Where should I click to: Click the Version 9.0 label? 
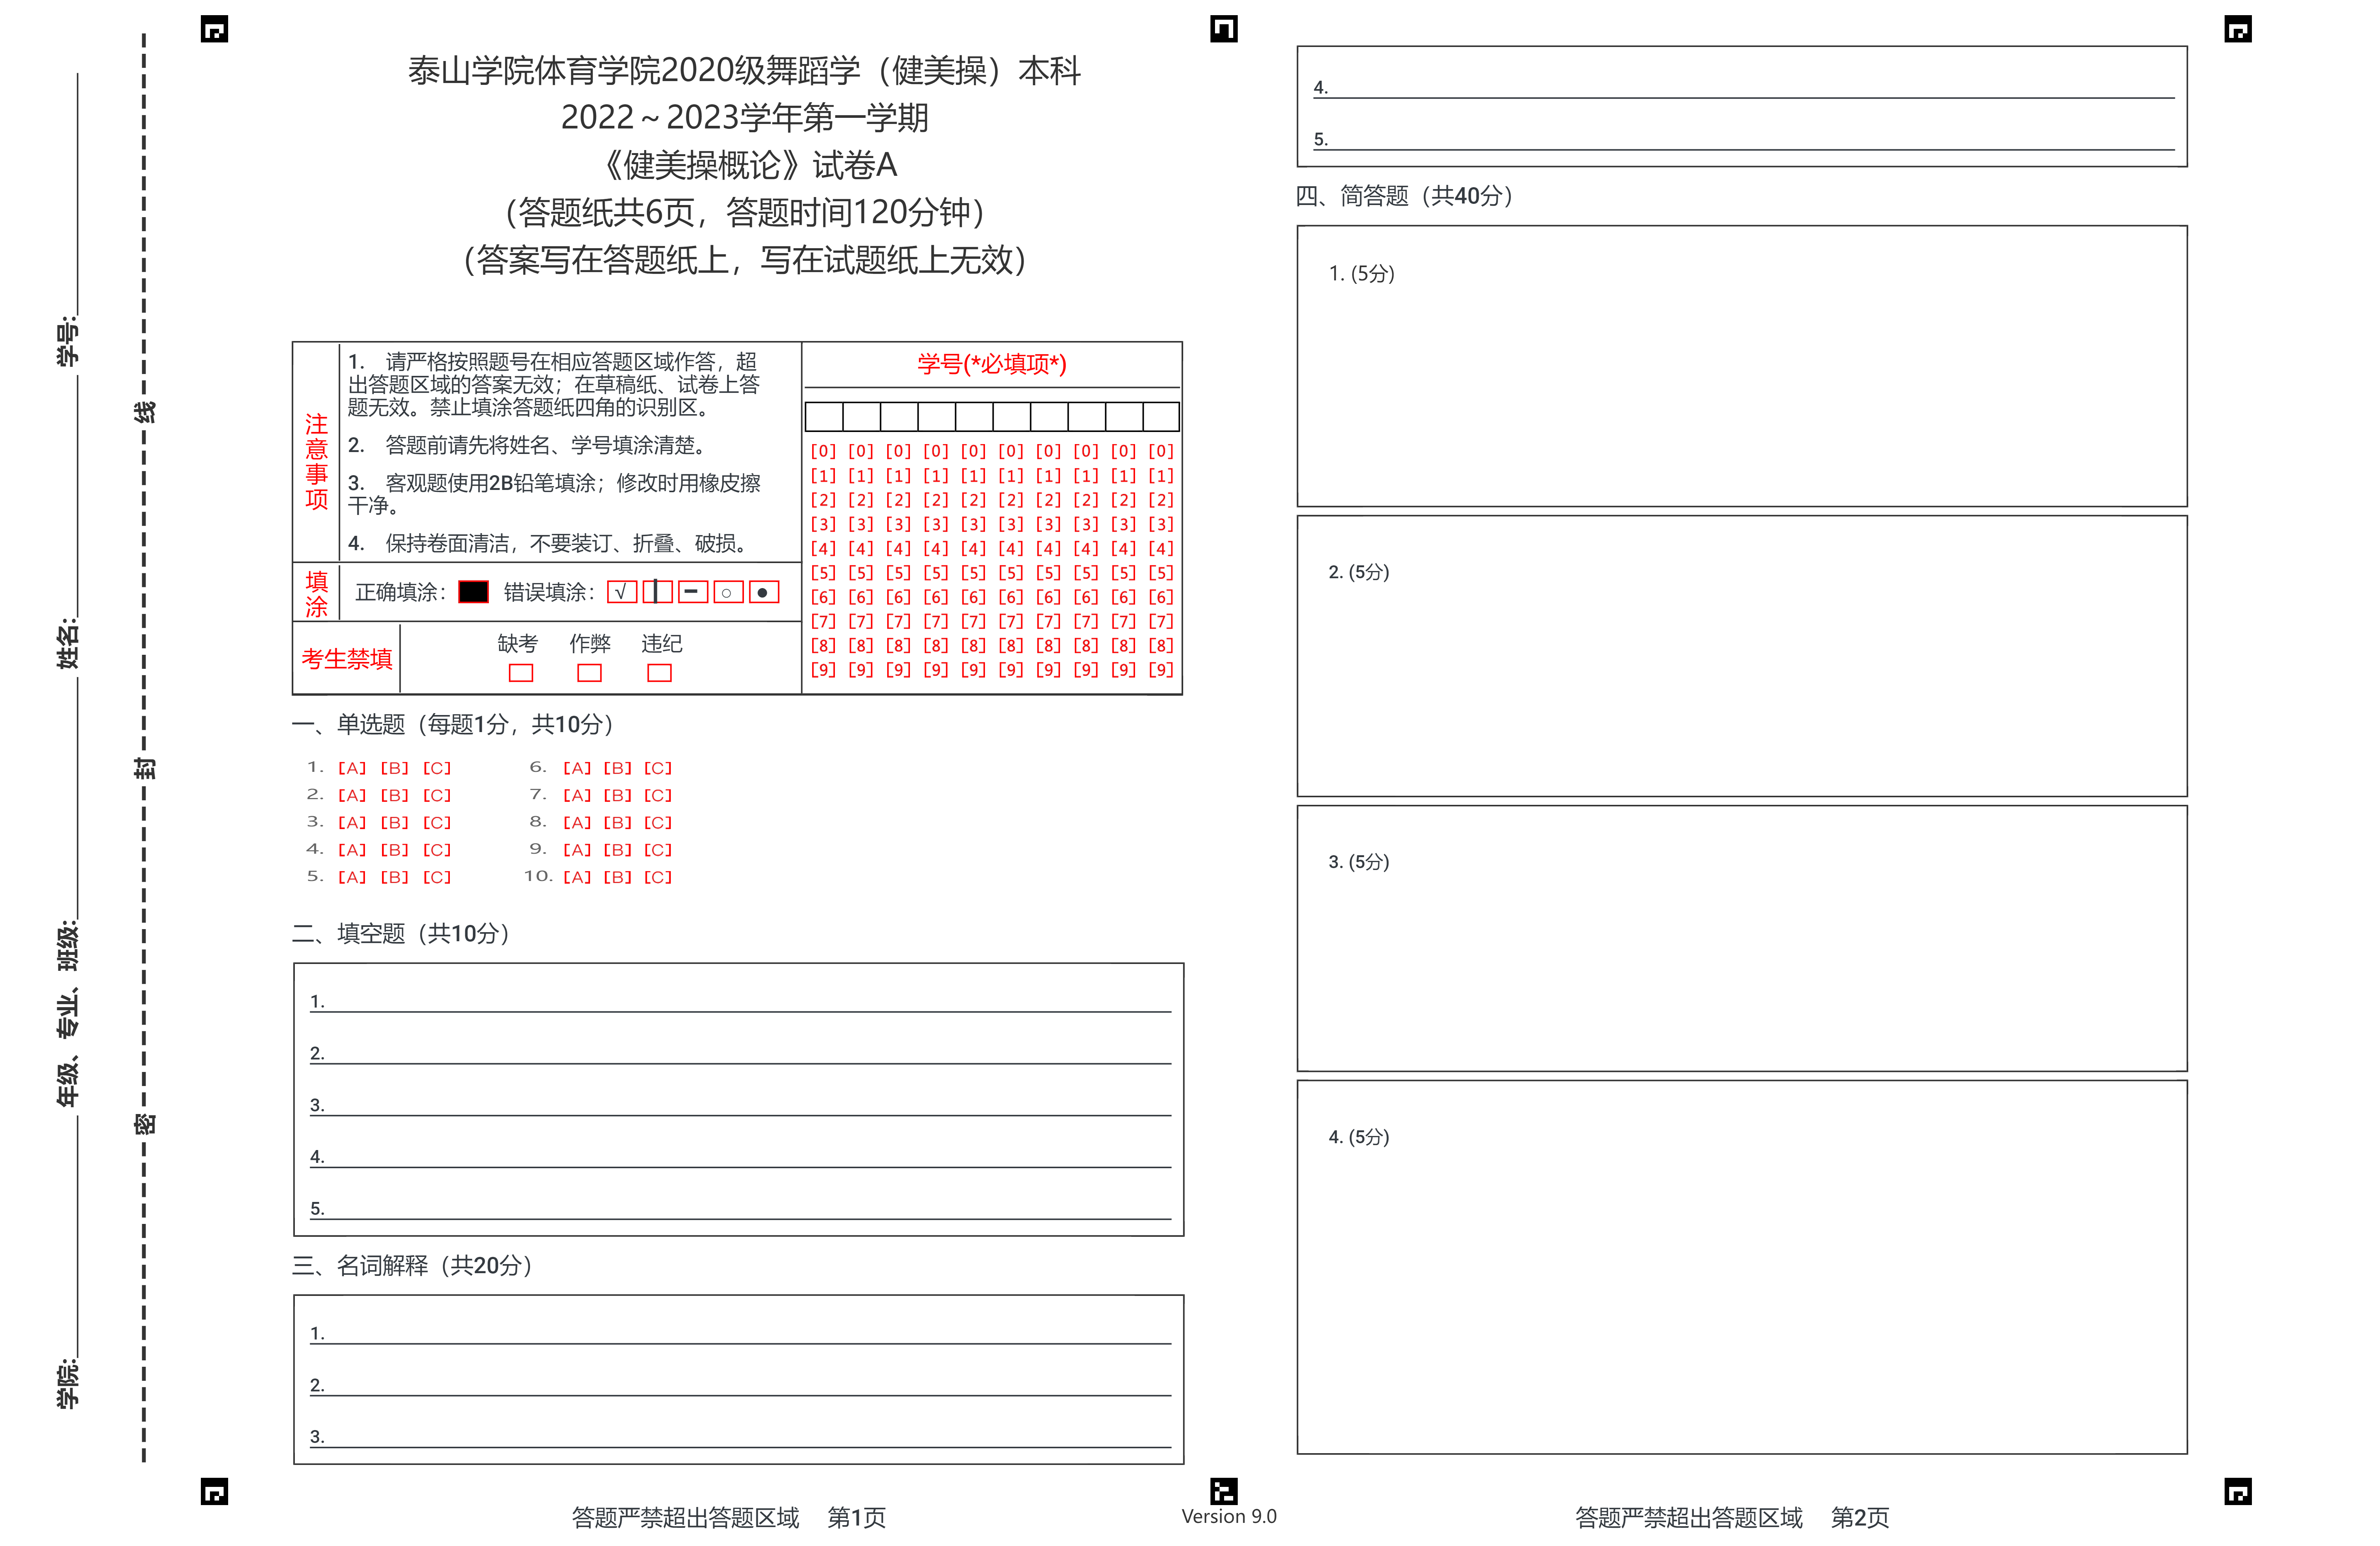(x=1229, y=1516)
